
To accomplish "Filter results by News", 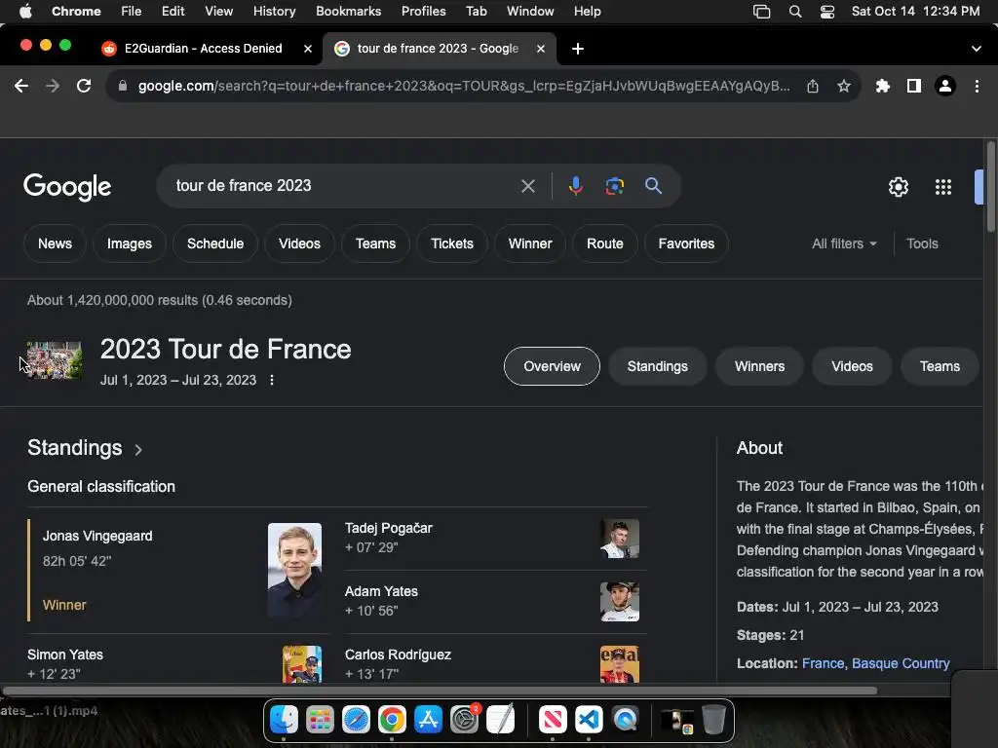I will (x=55, y=243).
